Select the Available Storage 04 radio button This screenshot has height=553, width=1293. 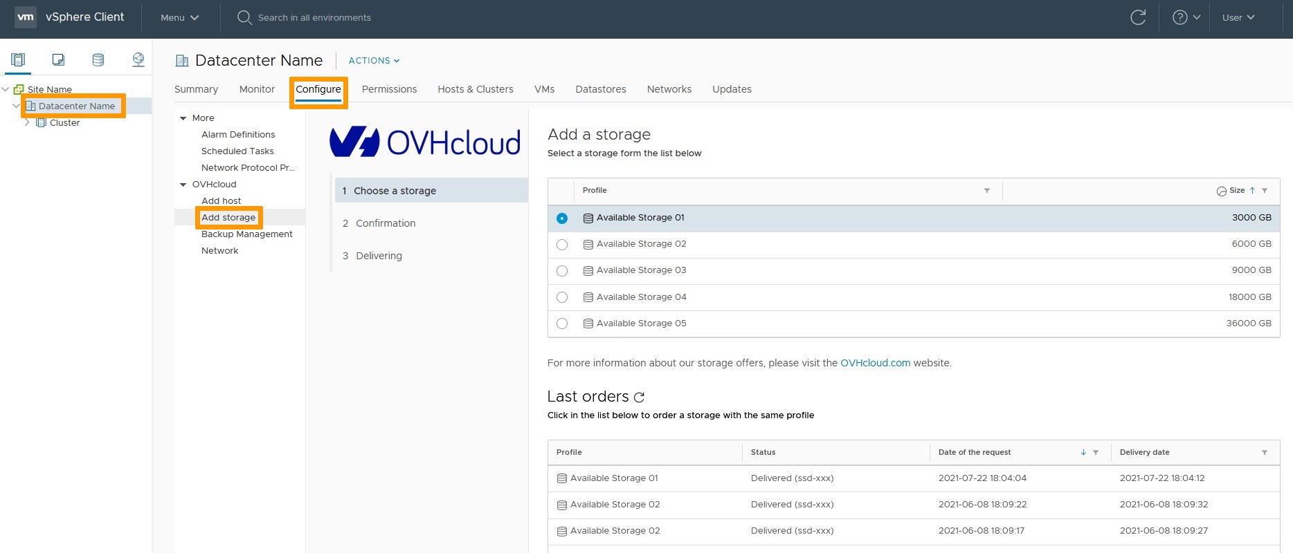(x=562, y=297)
